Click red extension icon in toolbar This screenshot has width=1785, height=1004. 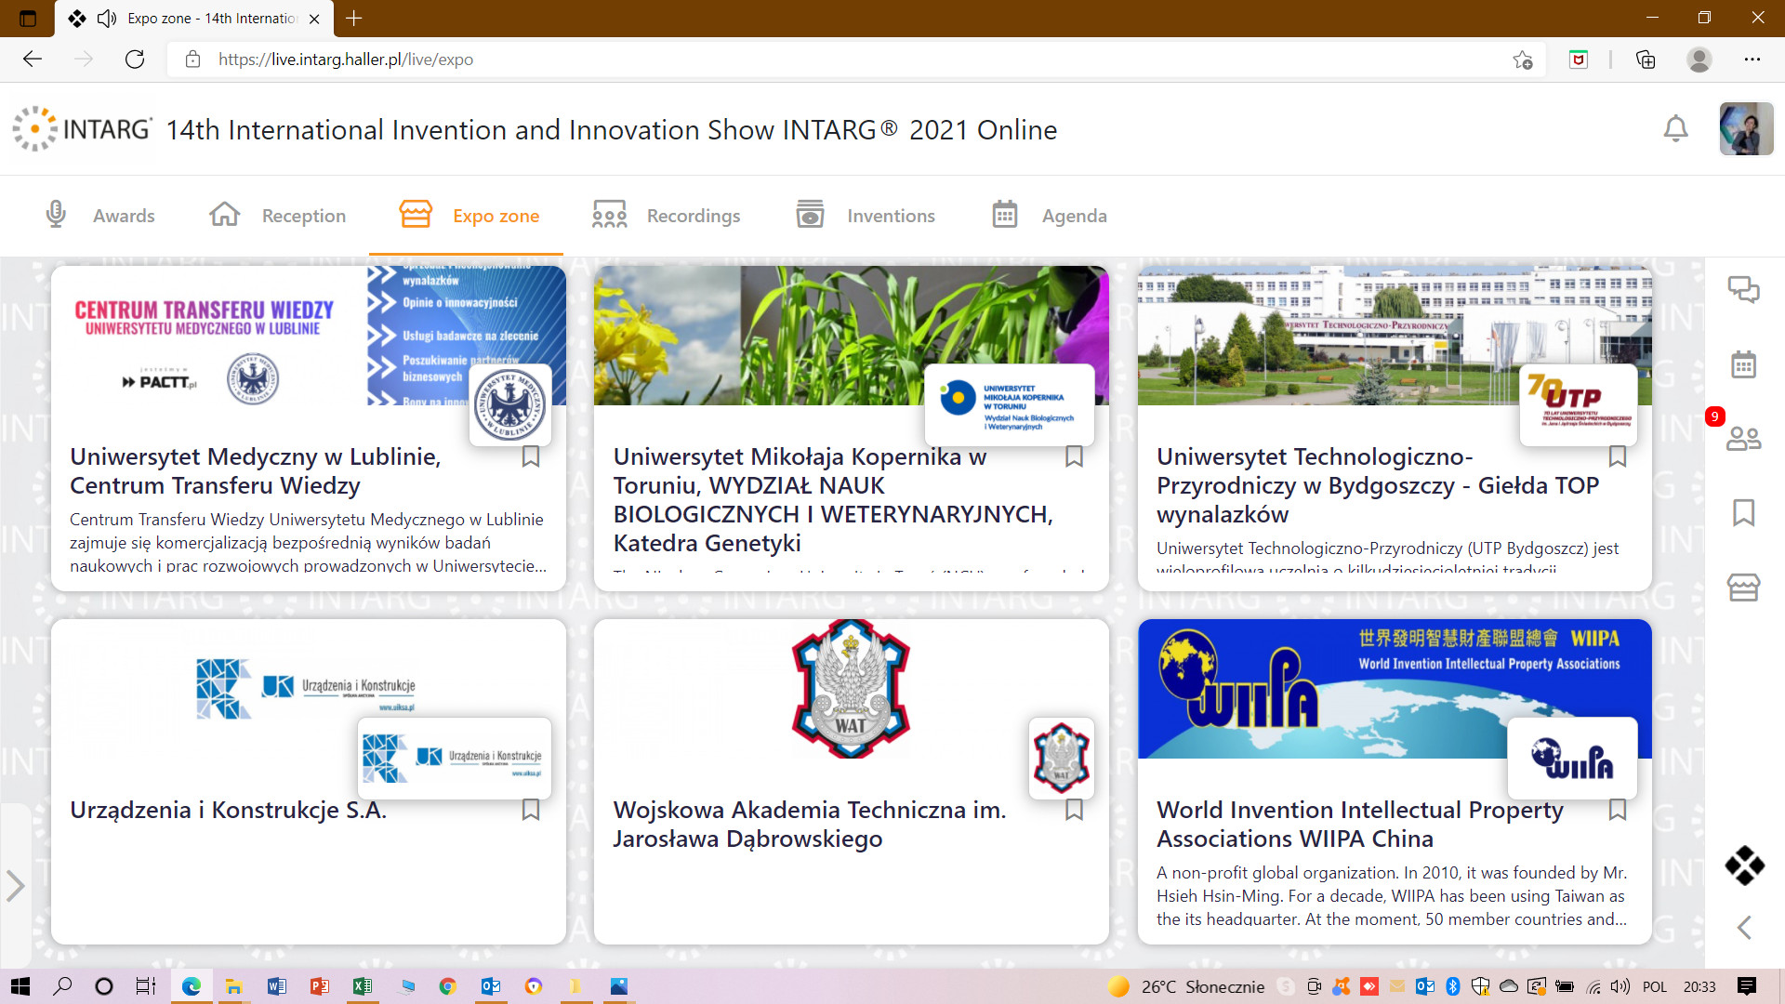tap(1579, 59)
